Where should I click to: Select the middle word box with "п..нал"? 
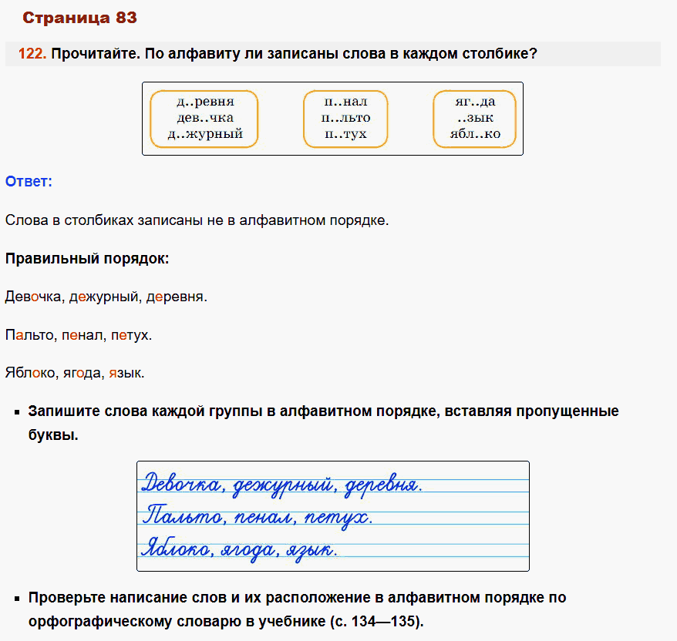[x=345, y=118]
